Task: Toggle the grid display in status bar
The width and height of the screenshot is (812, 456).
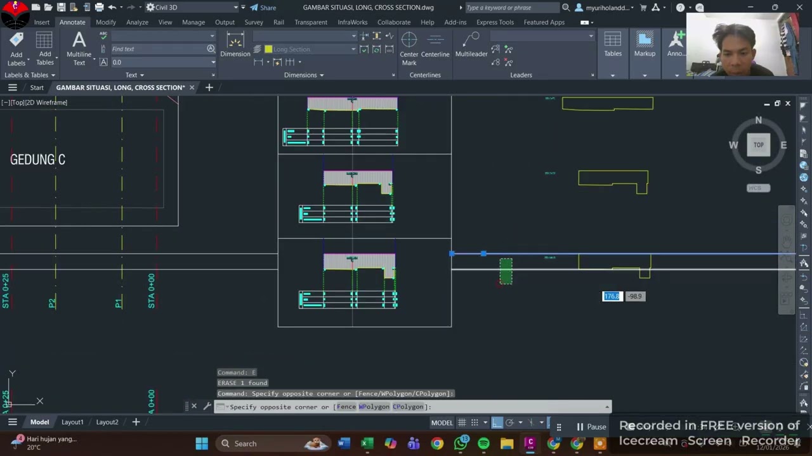Action: coord(462,422)
